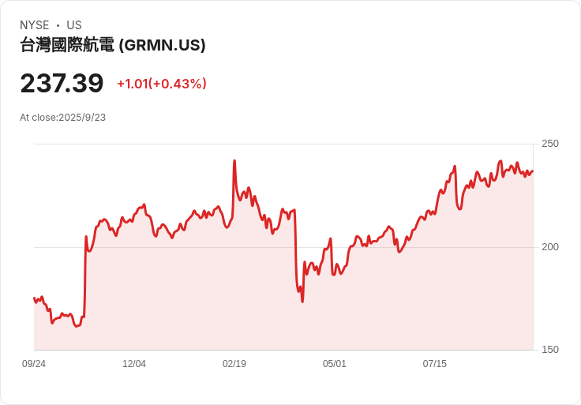Pick the 05/01 x-axis date label

click(x=335, y=364)
